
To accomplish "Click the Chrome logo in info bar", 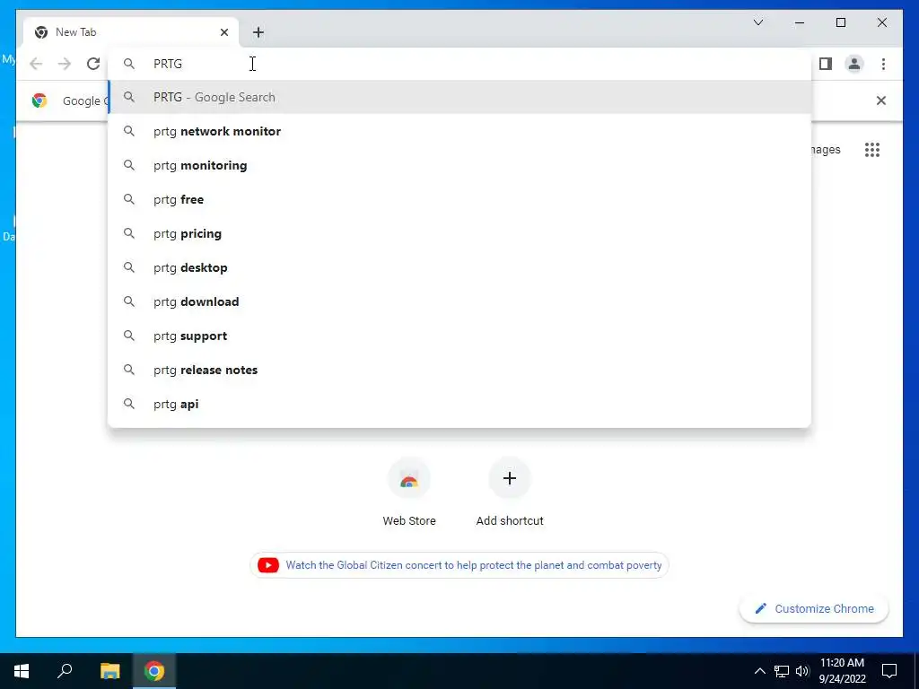I will click(39, 100).
